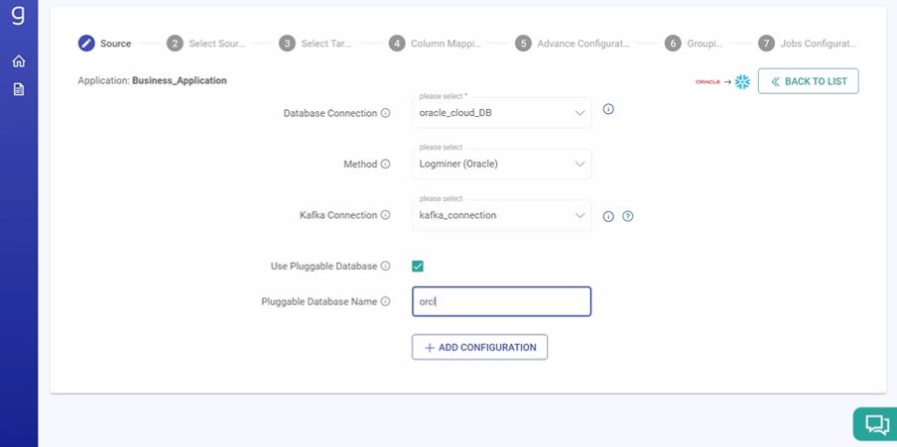The width and height of the screenshot is (897, 447).
Task: Click the question mark help icon
Action: (627, 216)
